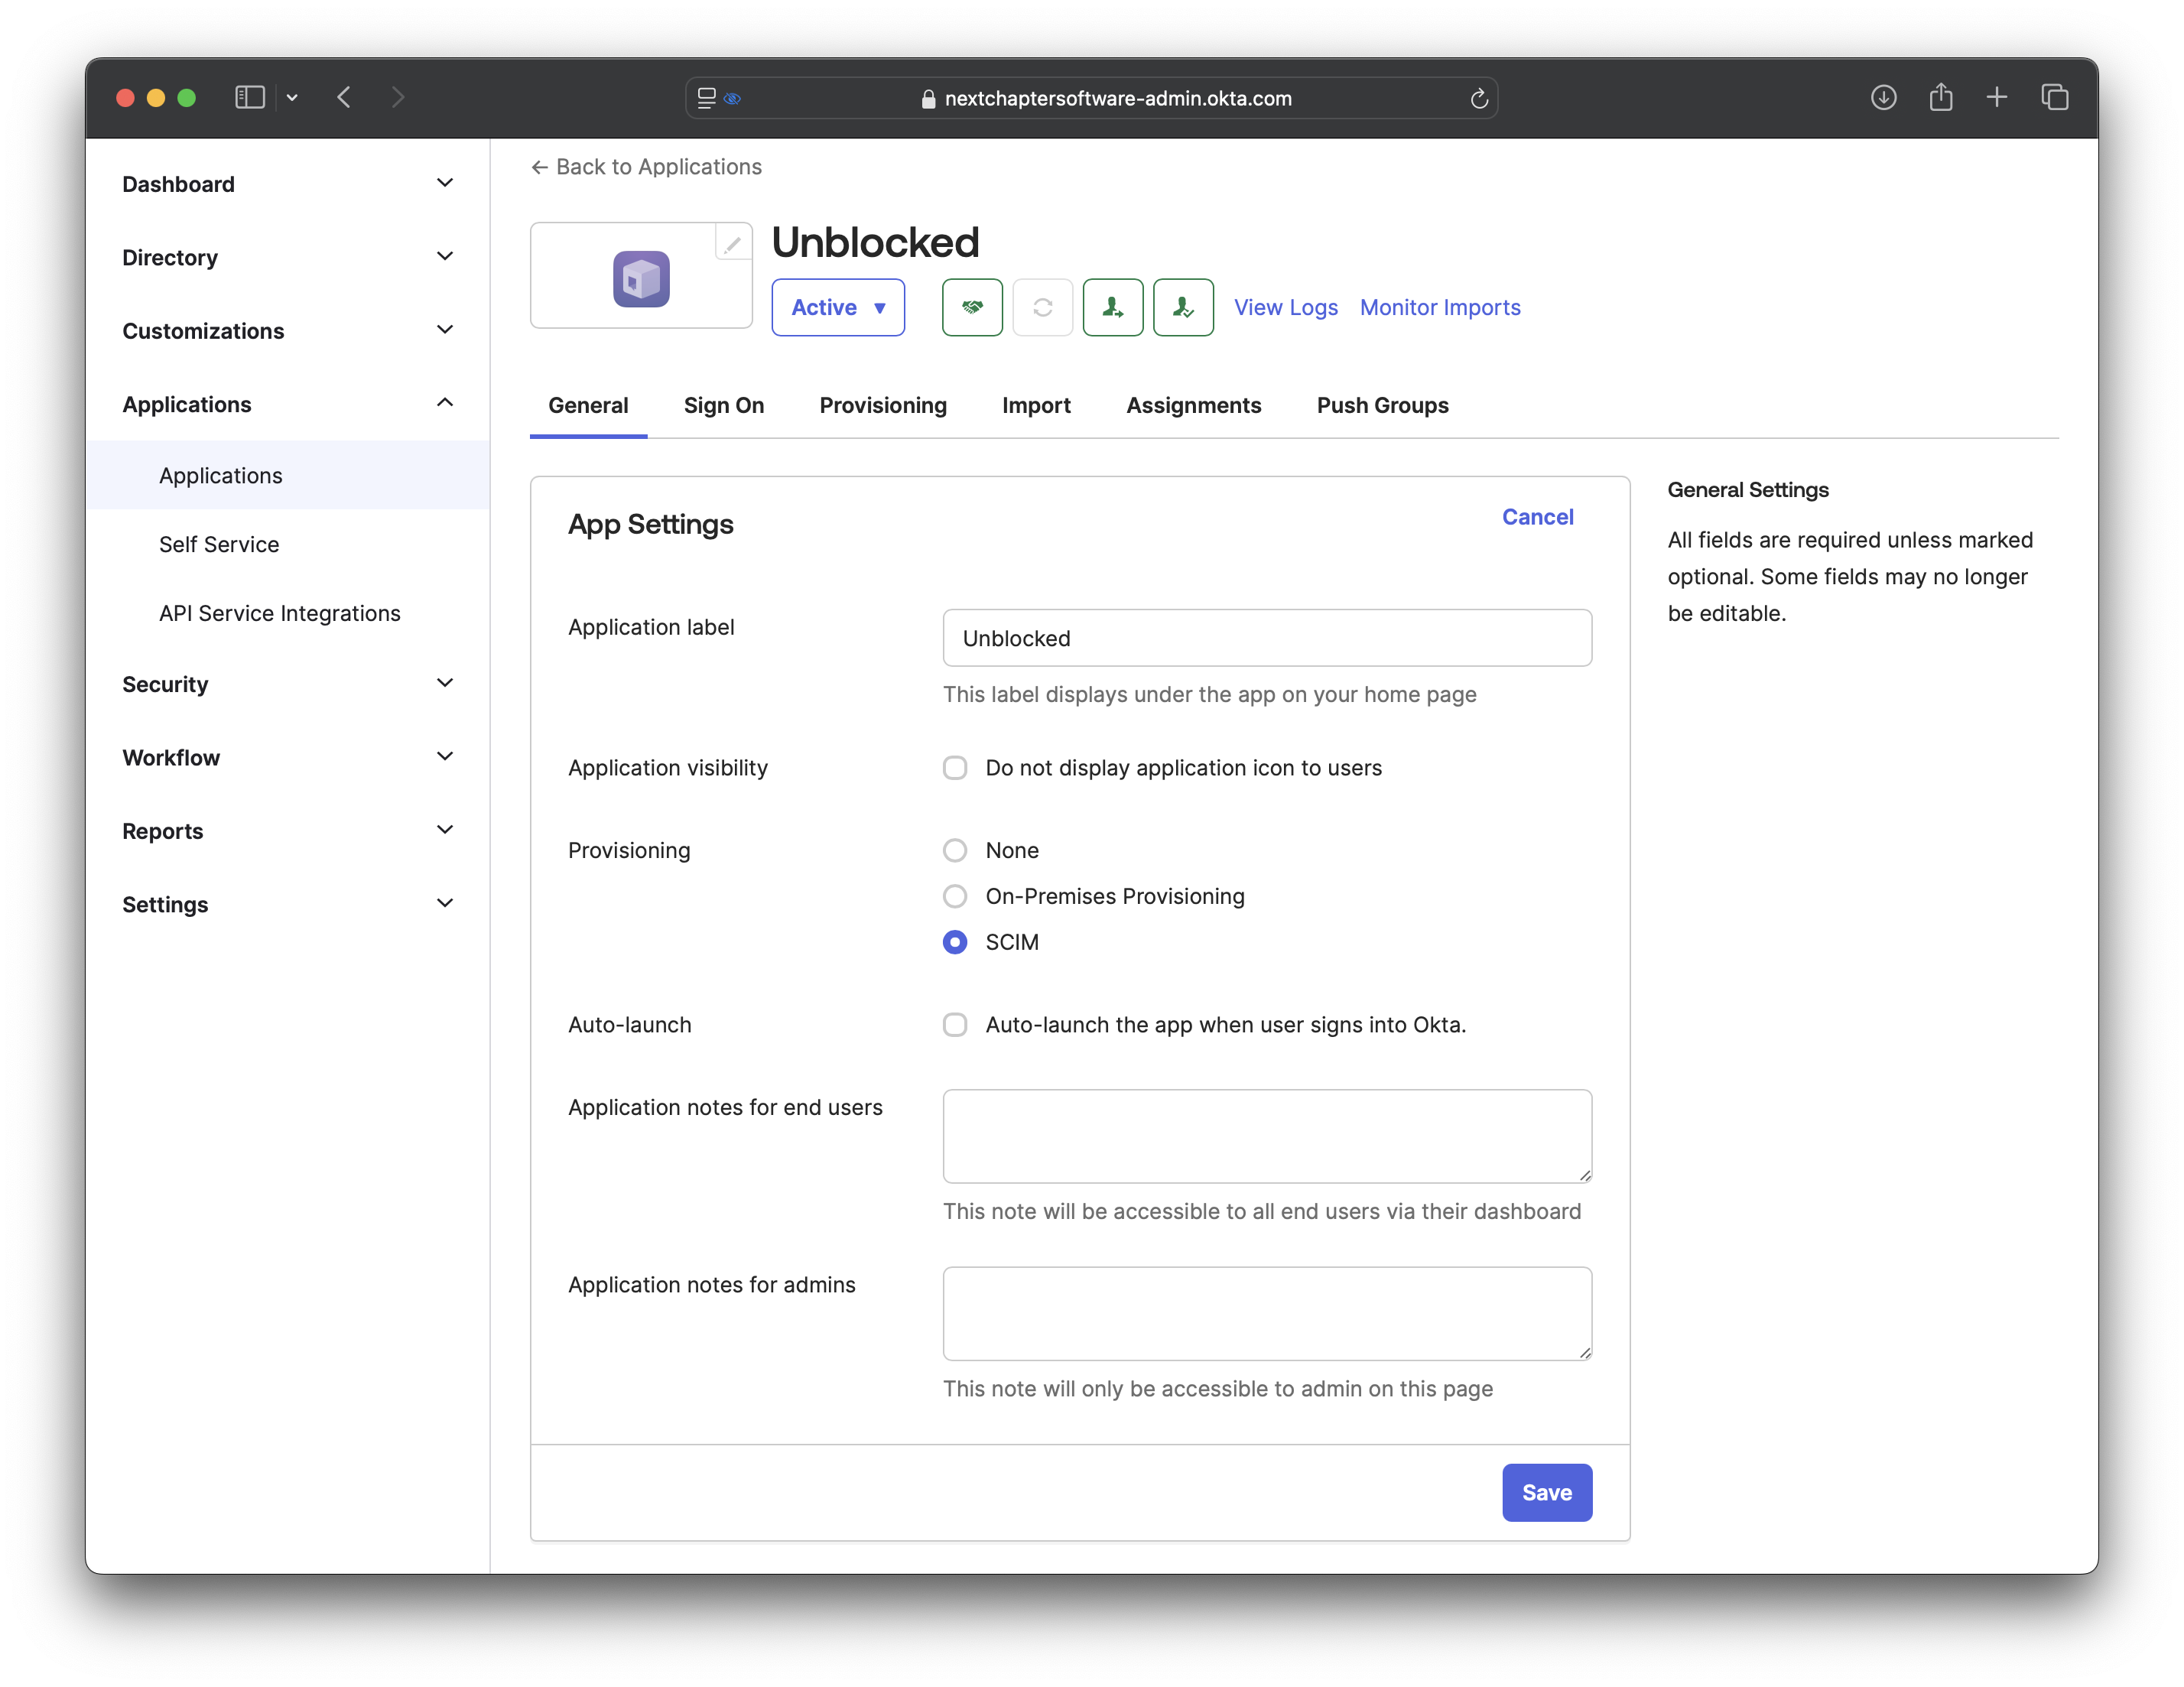2184x1687 pixels.
Task: Cancel editing App Settings
Action: pyautogui.click(x=1537, y=517)
